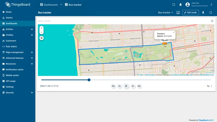Expand the Resources submenu chevron

32,64
